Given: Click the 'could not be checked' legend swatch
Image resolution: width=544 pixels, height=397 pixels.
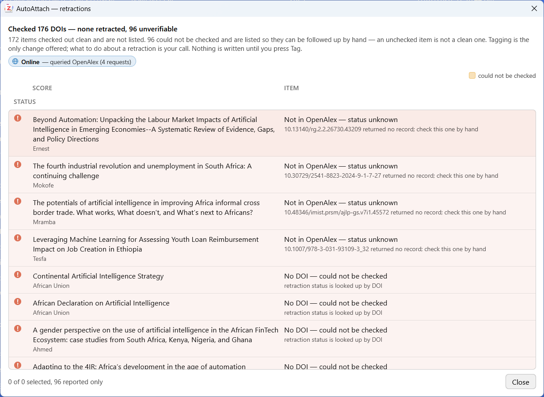Looking at the screenshot, I should coord(472,76).
